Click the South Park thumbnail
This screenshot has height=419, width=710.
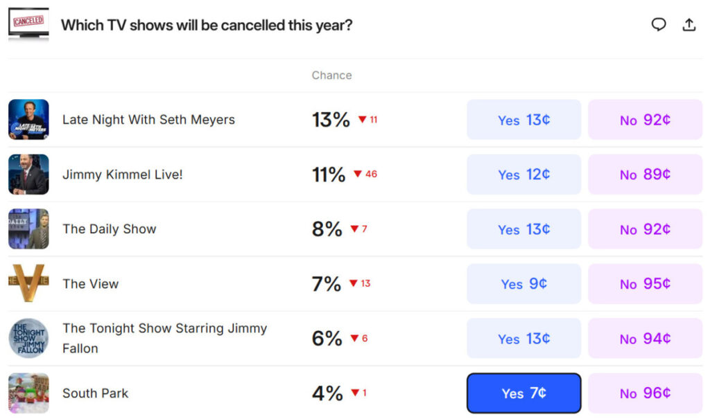[28, 393]
